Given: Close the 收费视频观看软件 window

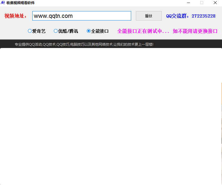Looking at the screenshot, I should pos(215,3).
